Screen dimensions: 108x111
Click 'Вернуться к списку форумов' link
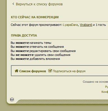tap(39, 4)
